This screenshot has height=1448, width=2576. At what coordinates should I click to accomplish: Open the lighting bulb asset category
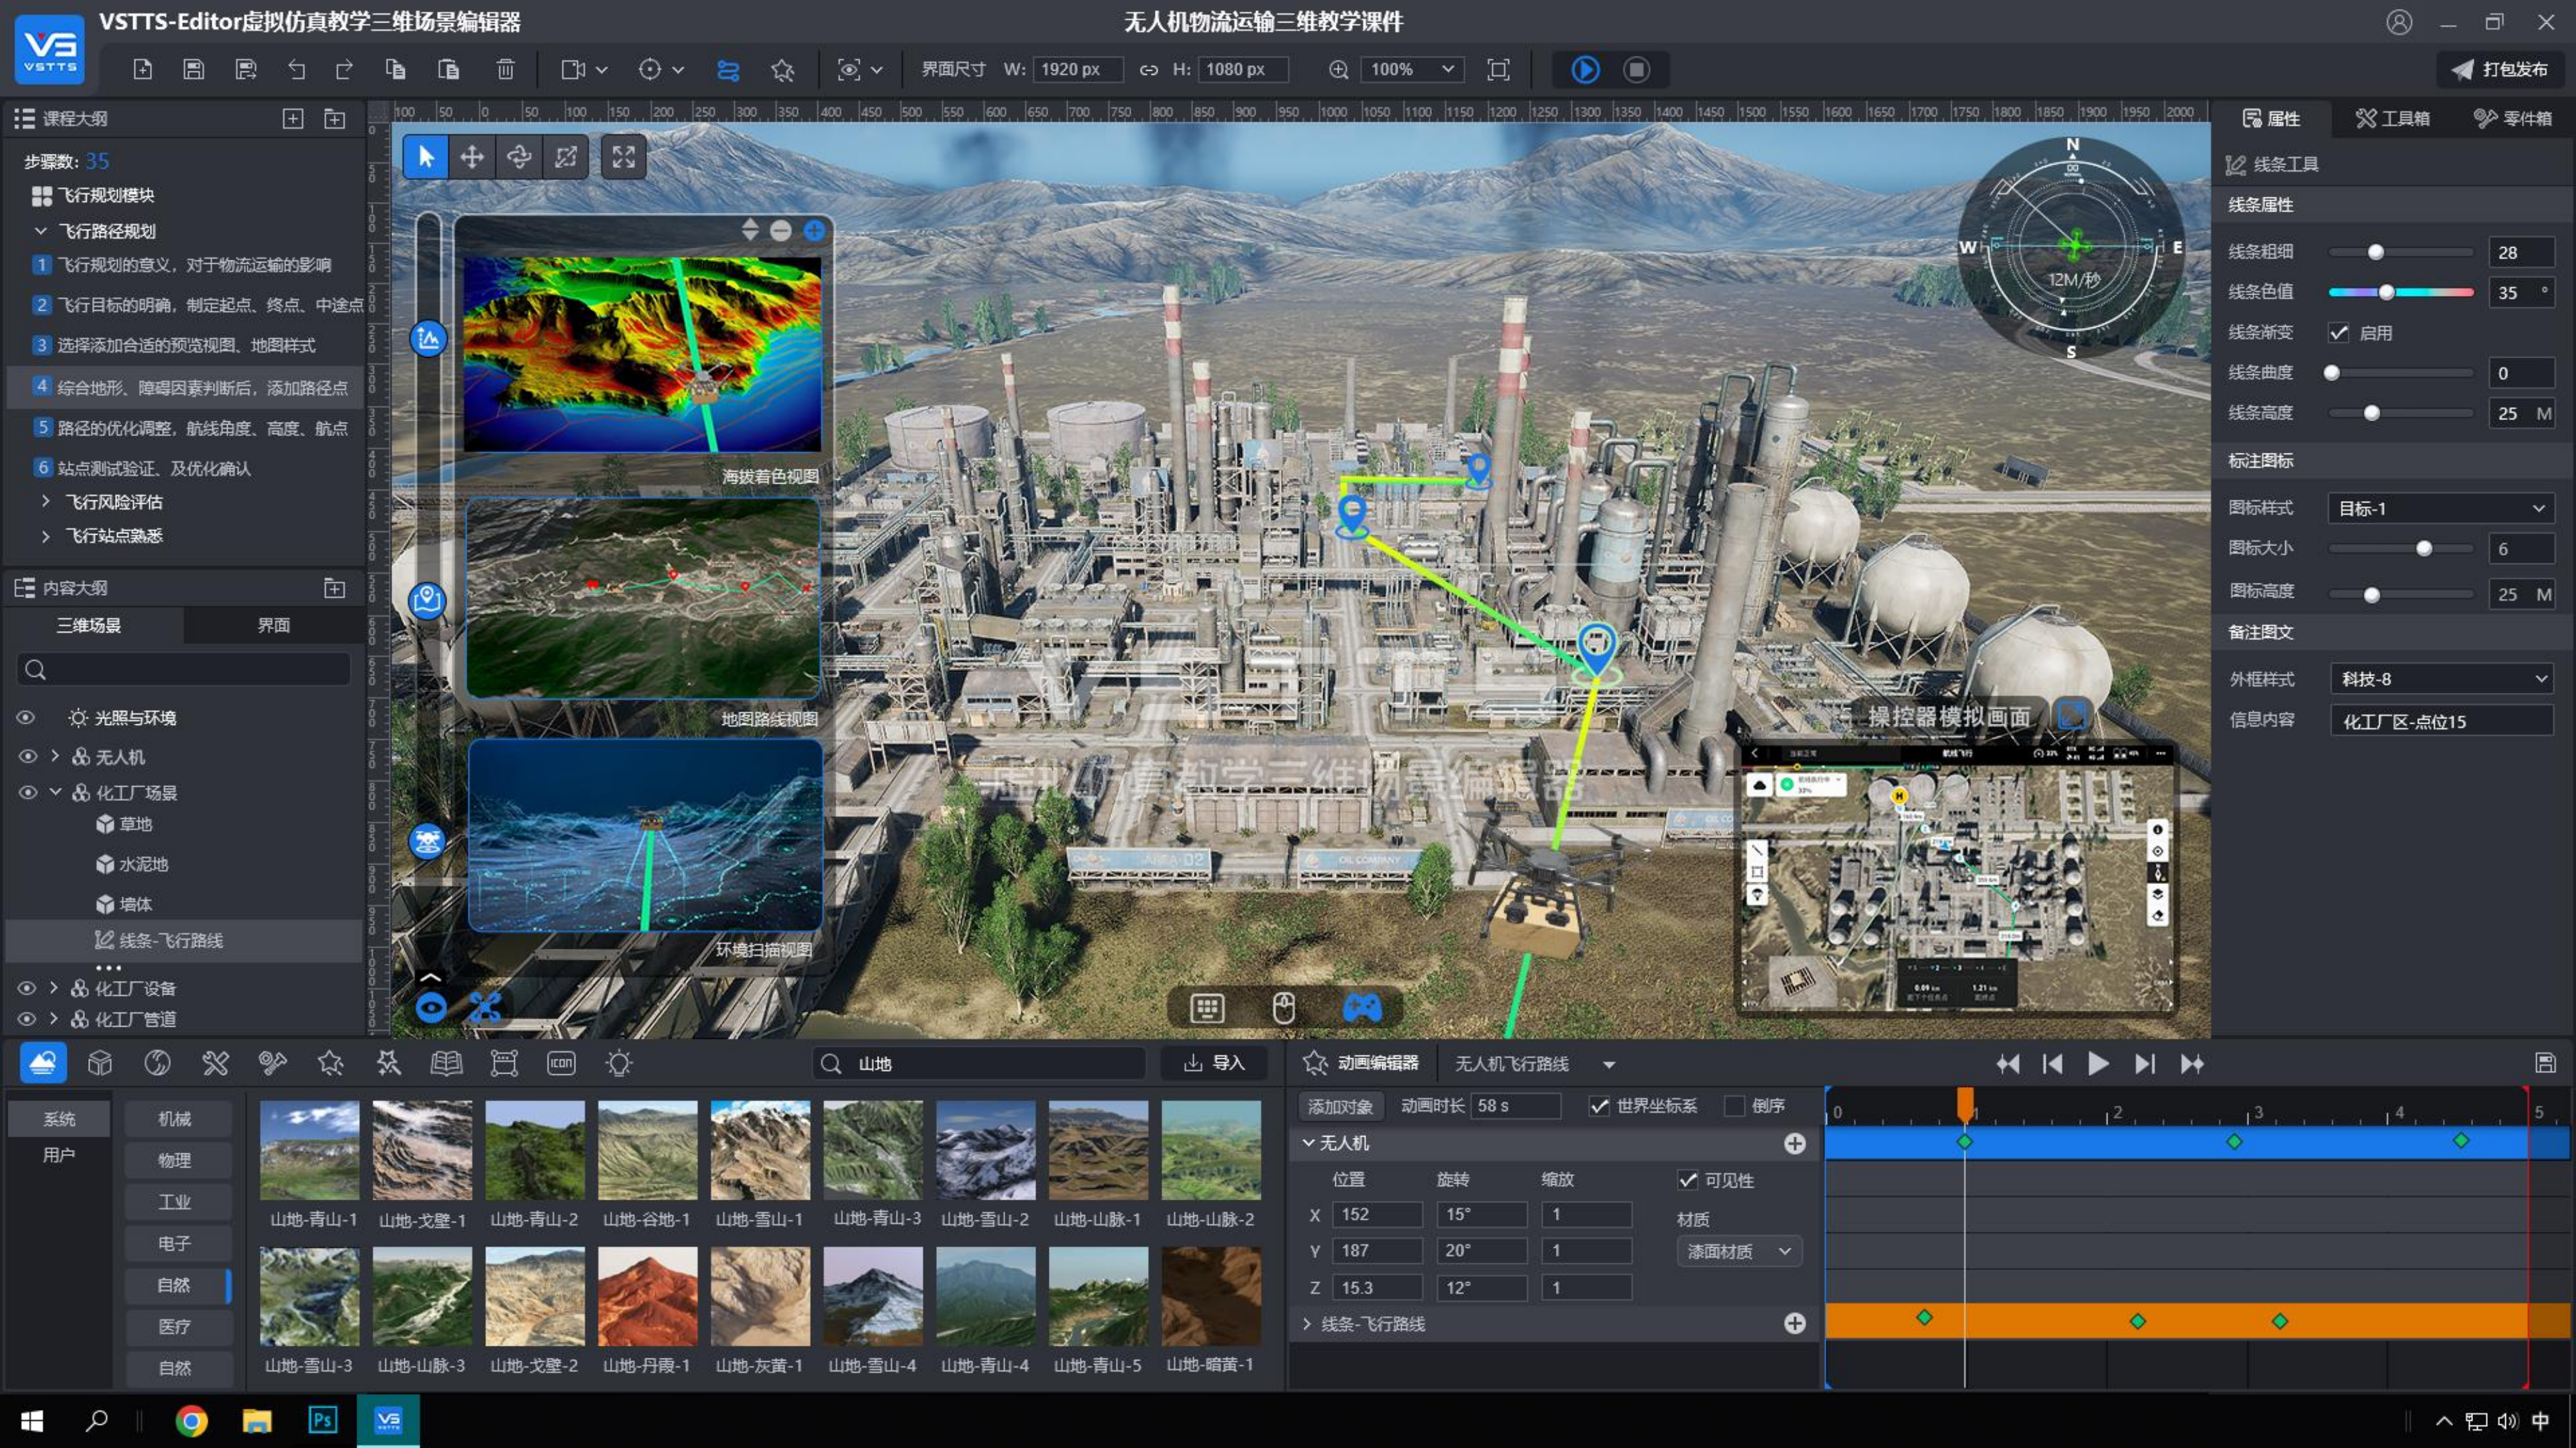click(619, 1062)
